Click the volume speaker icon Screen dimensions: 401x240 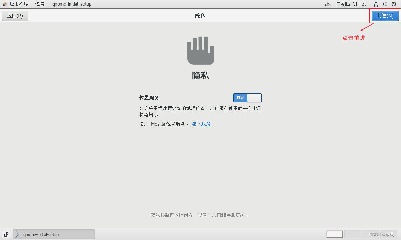[385, 4]
